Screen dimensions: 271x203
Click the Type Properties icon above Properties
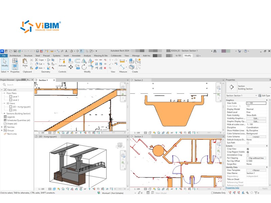coord(15,61)
